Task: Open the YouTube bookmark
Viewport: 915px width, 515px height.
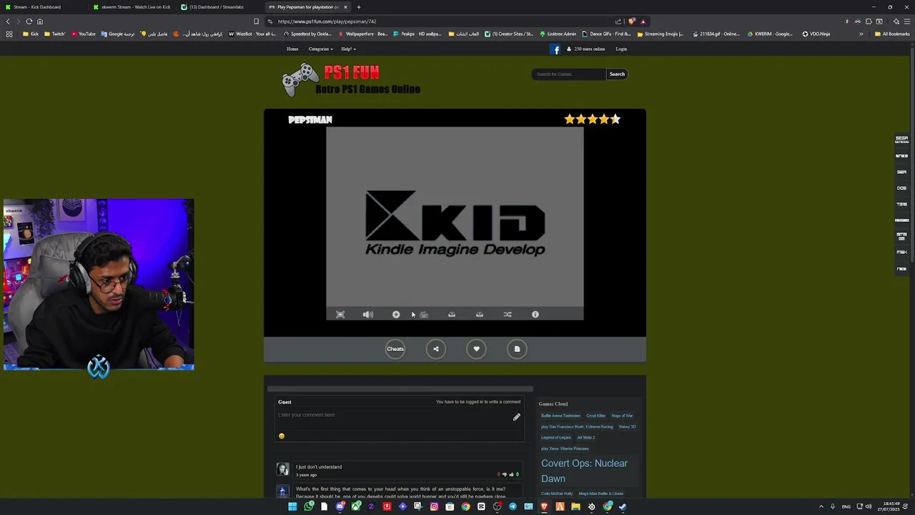Action: coord(83,34)
